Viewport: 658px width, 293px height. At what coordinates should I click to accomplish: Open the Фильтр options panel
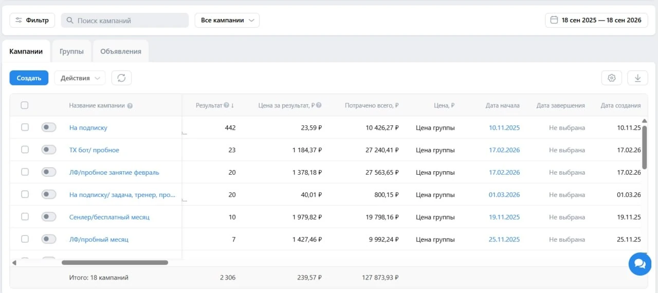32,21
